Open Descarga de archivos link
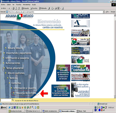 pyautogui.click(x=26, y=93)
